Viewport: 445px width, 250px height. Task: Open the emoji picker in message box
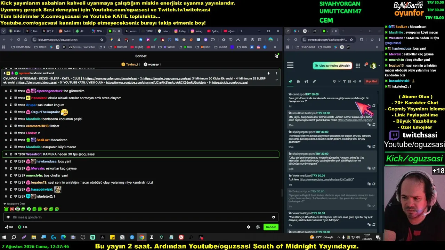pos(274,217)
